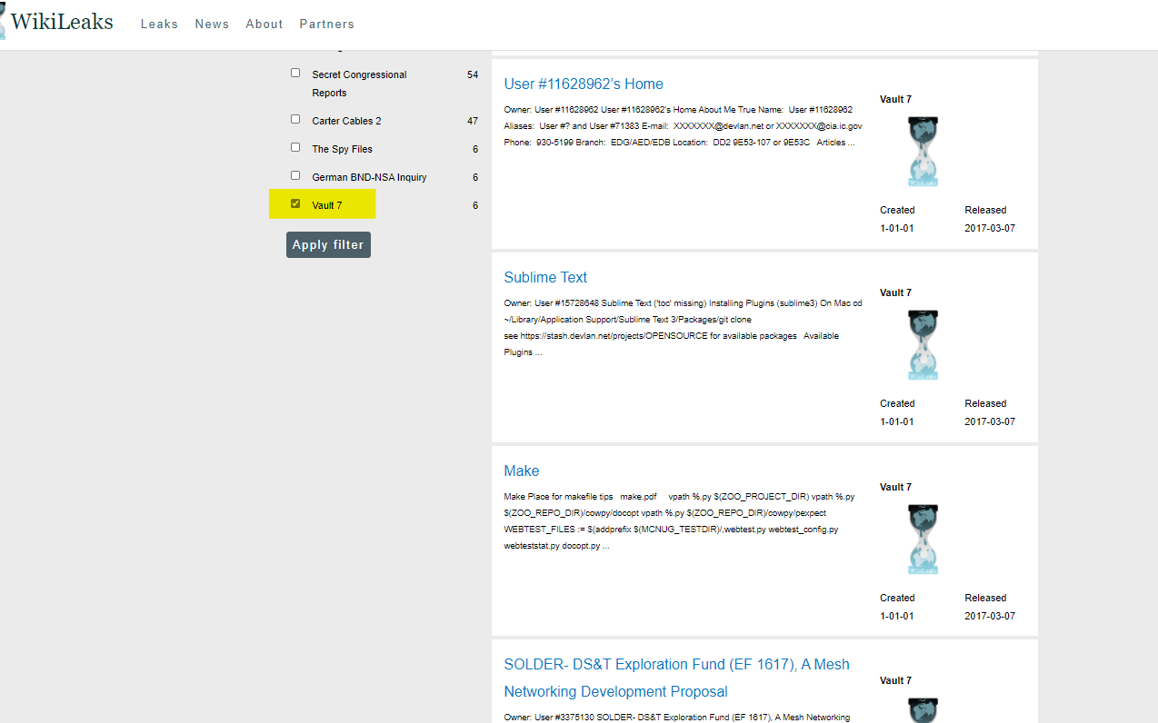Go to the News section

[x=212, y=24]
